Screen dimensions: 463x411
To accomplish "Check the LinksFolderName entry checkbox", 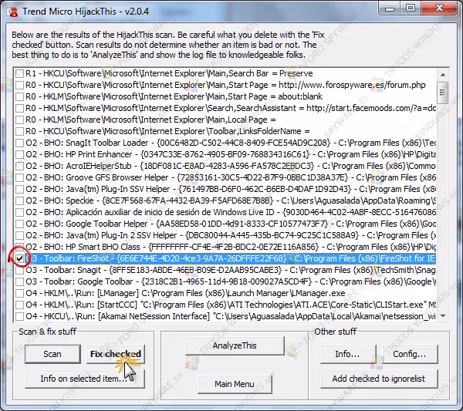I will pyautogui.click(x=19, y=131).
